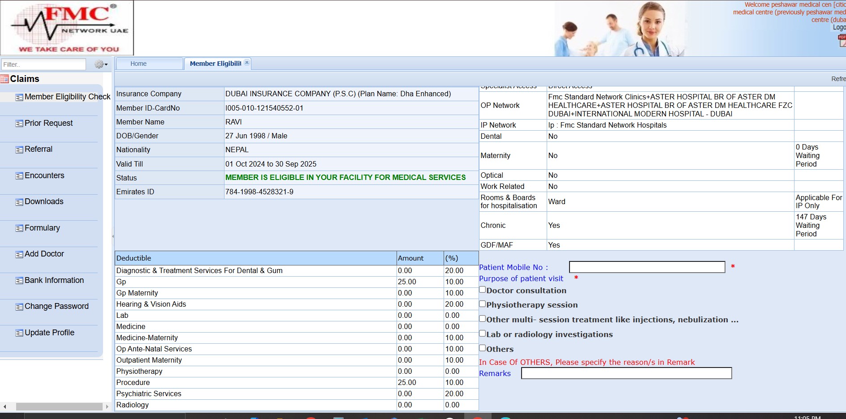Tick the Physiotherapy session checkbox
This screenshot has width=846, height=419.
tap(483, 304)
